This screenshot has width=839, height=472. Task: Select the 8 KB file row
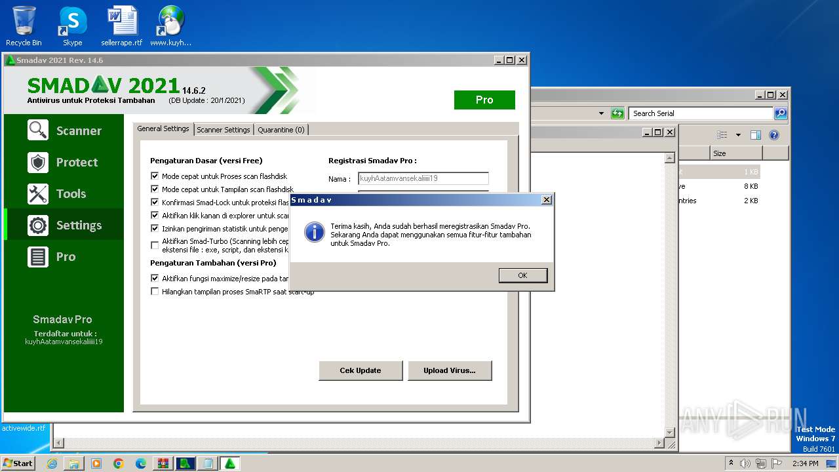(x=719, y=186)
